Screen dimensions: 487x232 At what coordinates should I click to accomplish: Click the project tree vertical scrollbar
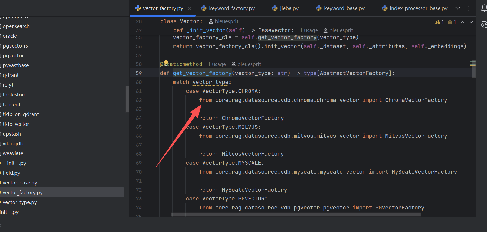(127, 99)
